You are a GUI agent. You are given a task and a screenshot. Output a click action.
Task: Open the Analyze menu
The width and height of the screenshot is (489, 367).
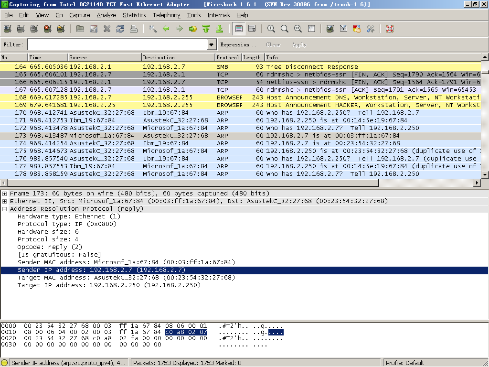click(106, 15)
